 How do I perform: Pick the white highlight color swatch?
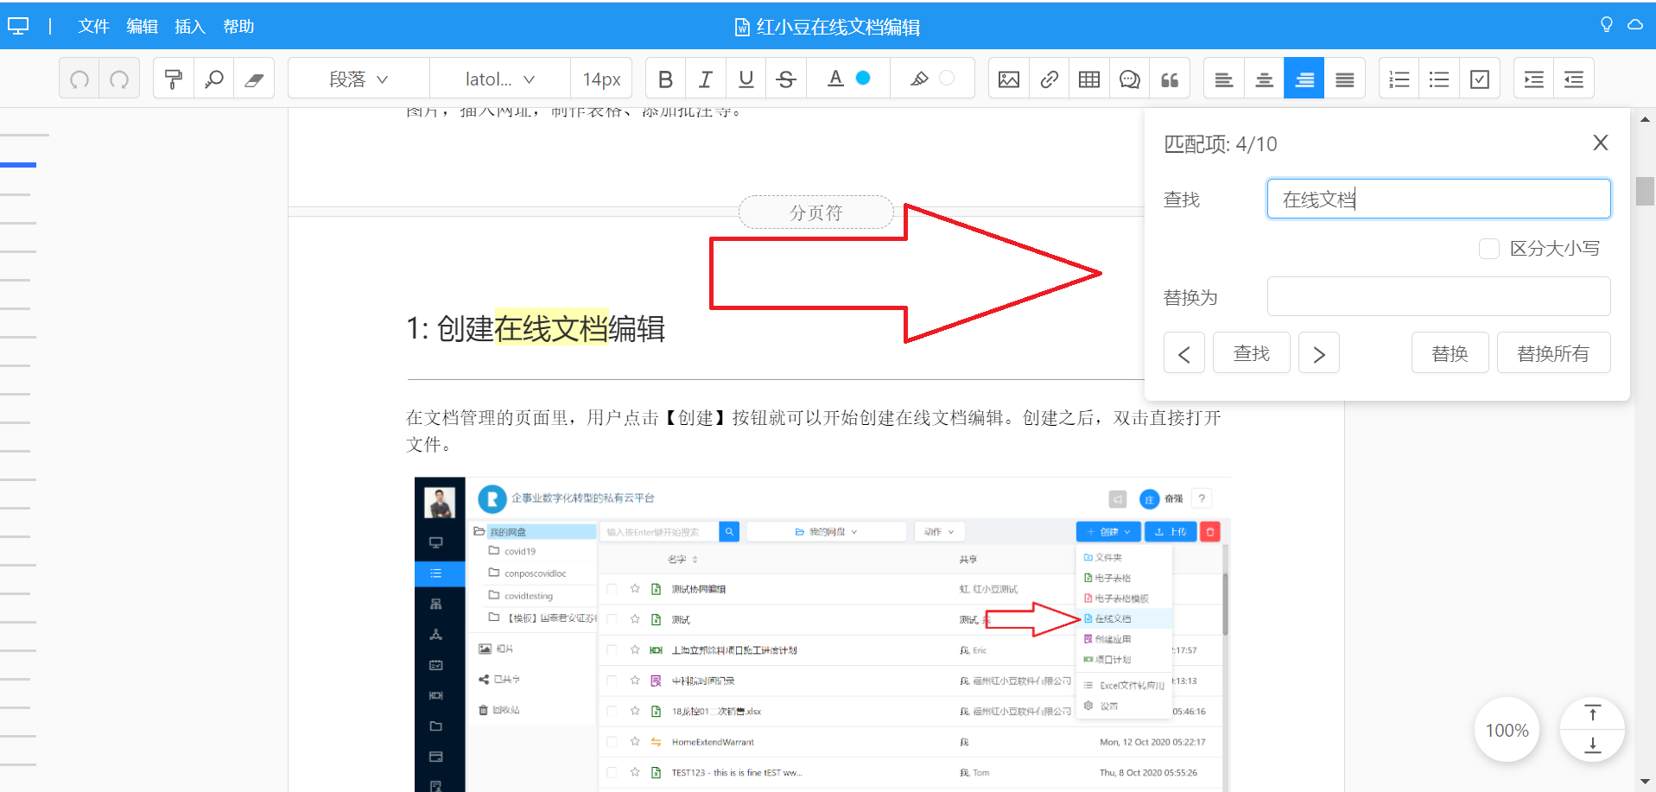click(947, 78)
